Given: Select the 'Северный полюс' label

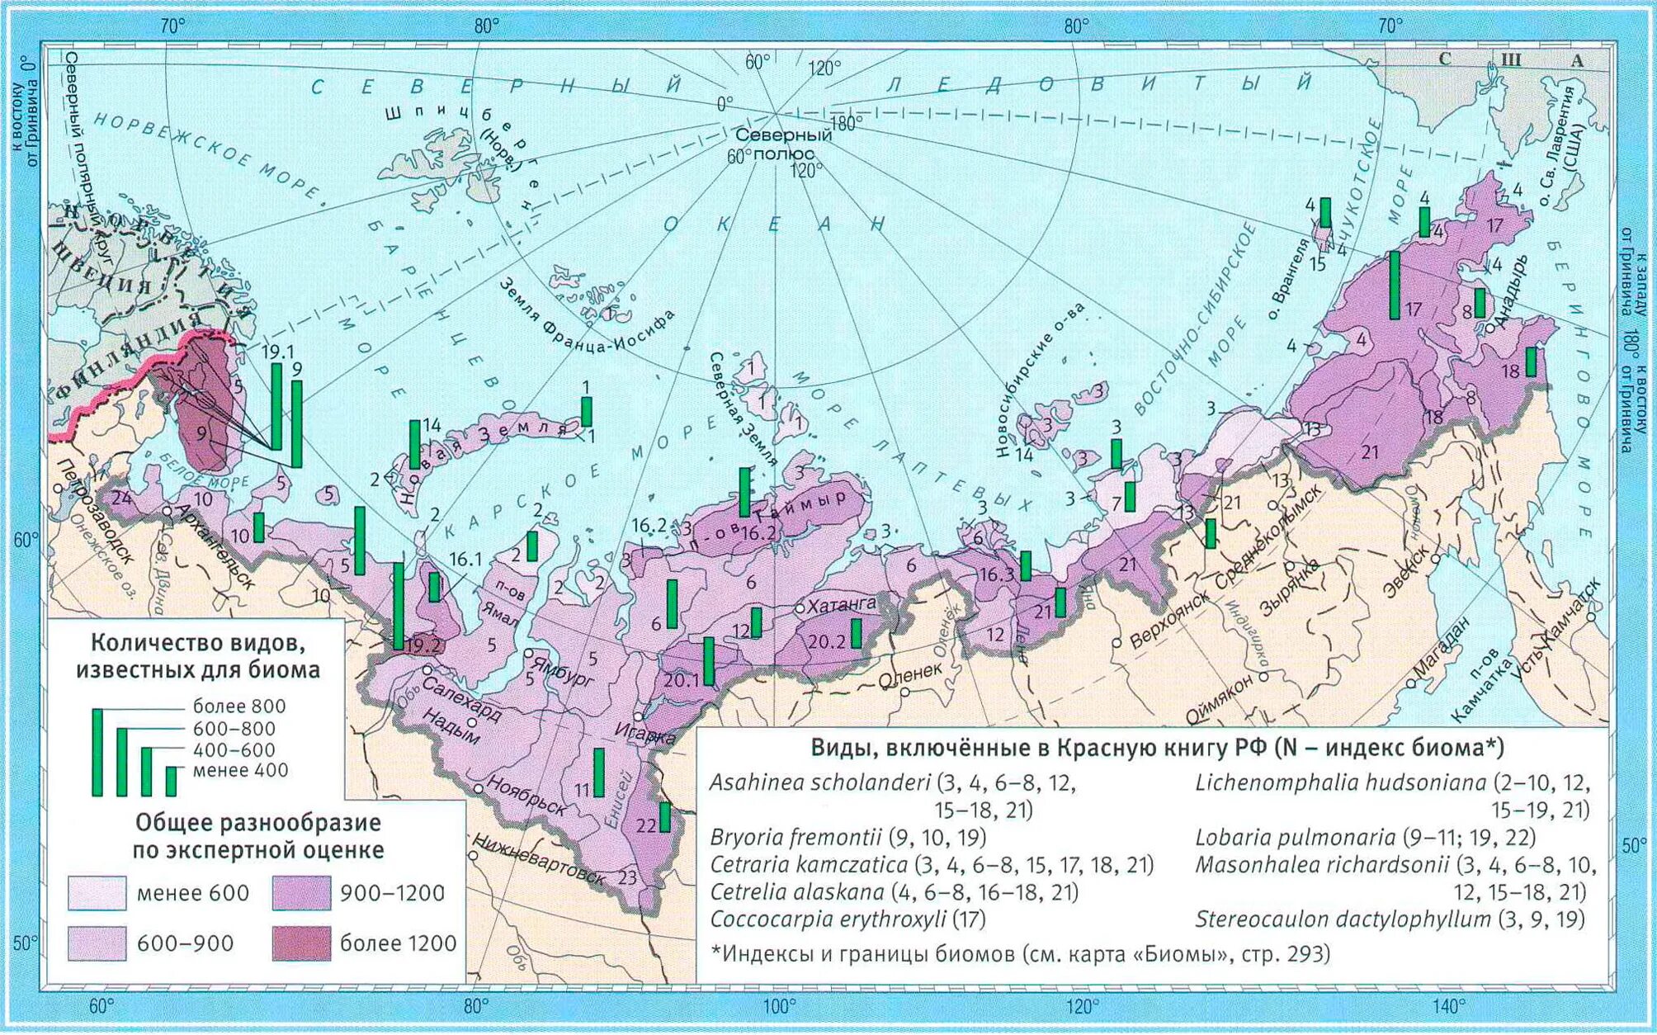Looking at the screenshot, I should pos(782,144).
